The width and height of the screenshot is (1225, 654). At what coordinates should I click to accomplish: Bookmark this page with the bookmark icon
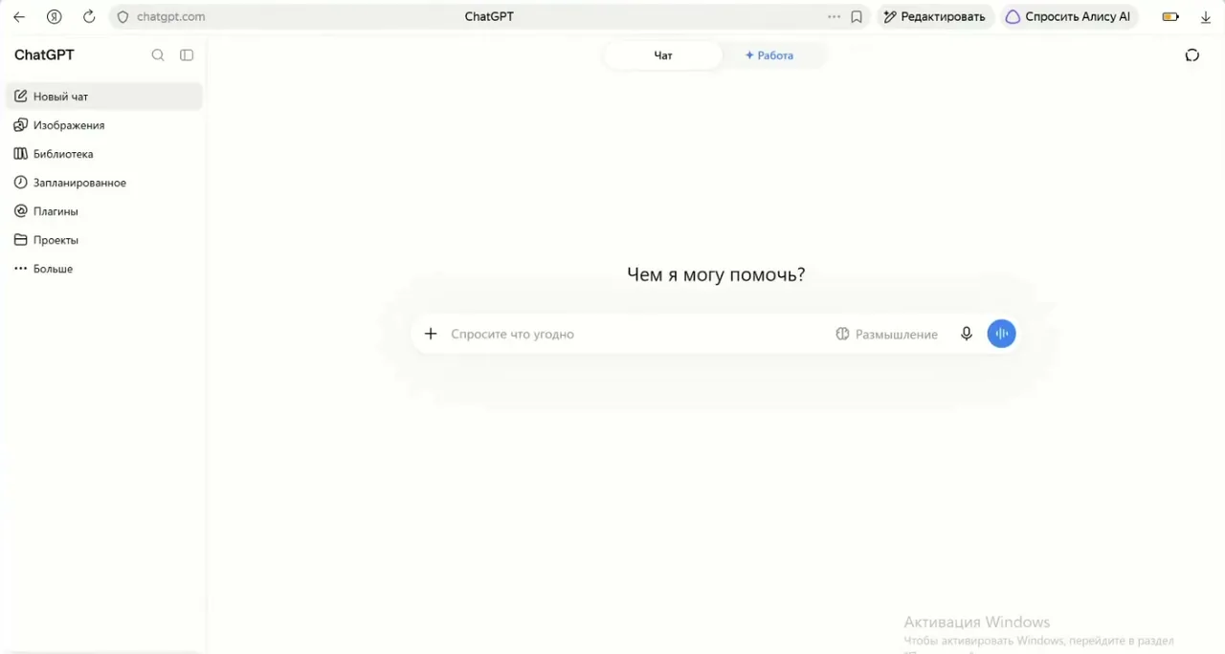coord(857,16)
